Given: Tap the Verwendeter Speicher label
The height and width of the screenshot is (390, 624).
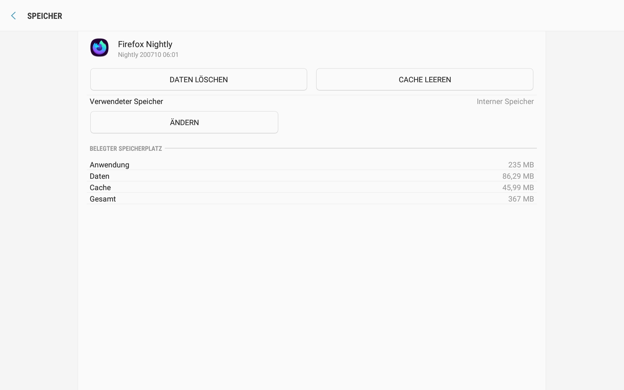Looking at the screenshot, I should coord(126,101).
